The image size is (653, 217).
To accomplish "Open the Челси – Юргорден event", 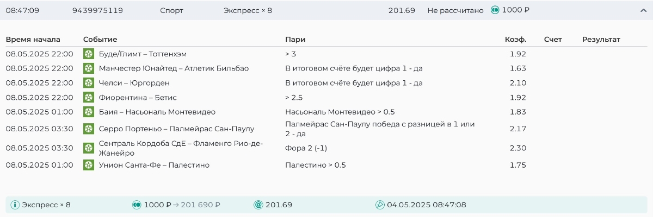I will (134, 83).
